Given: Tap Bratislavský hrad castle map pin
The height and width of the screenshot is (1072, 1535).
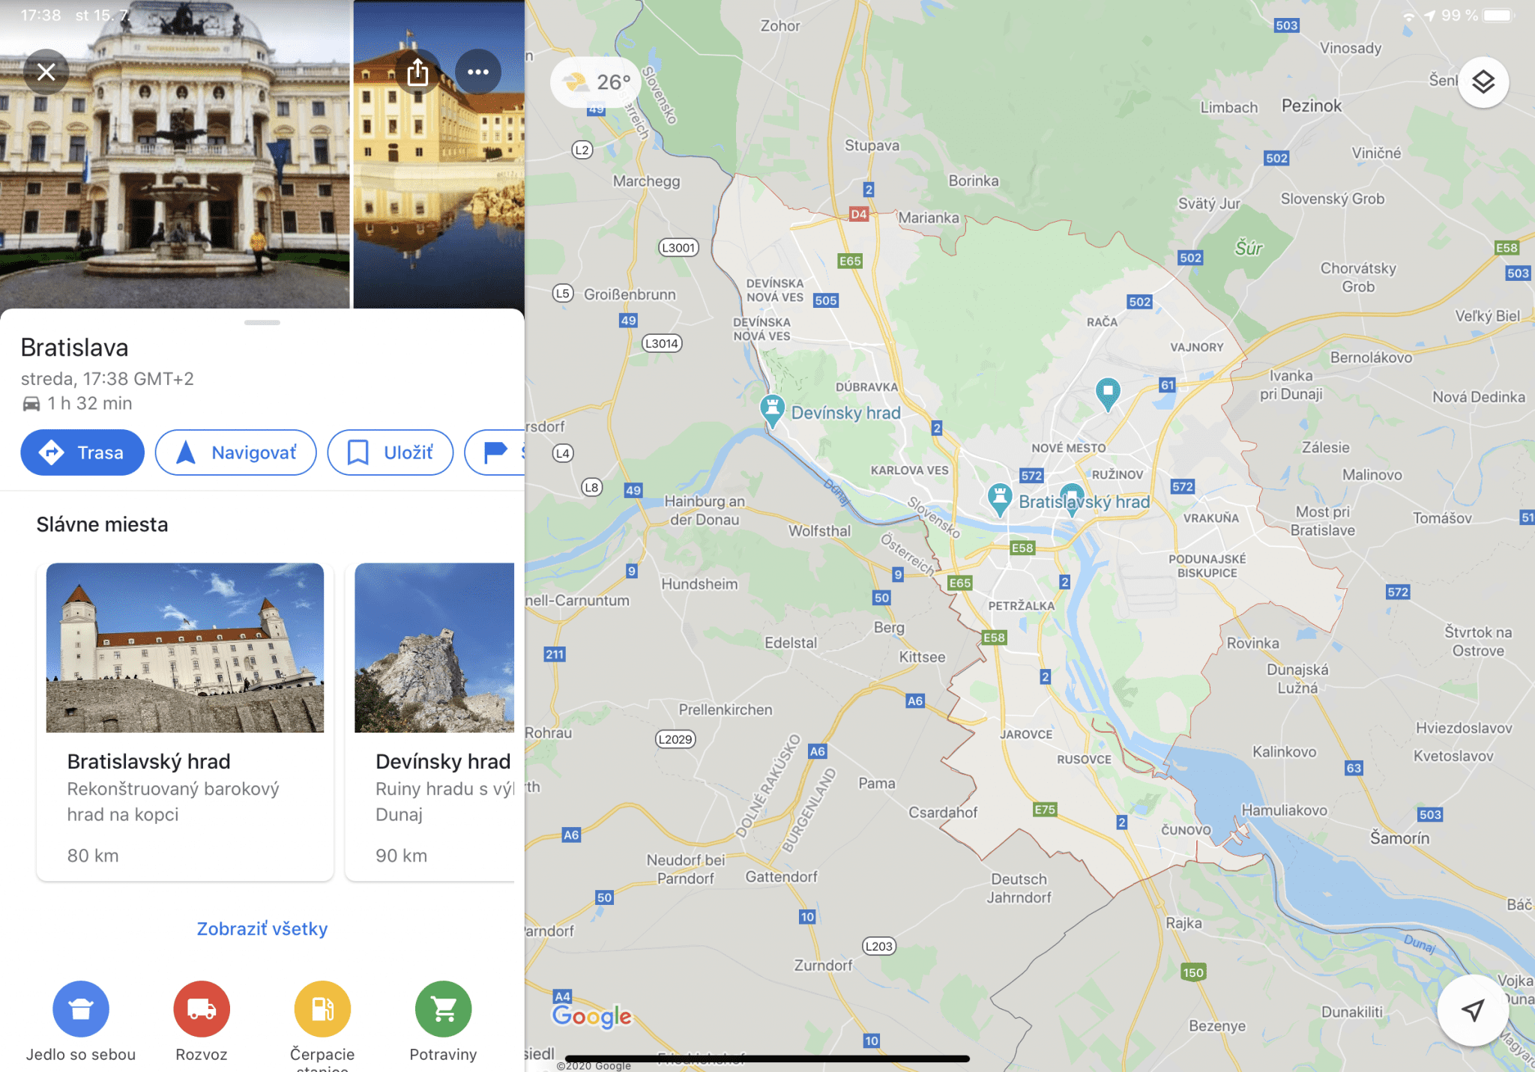Looking at the screenshot, I should click(x=999, y=498).
